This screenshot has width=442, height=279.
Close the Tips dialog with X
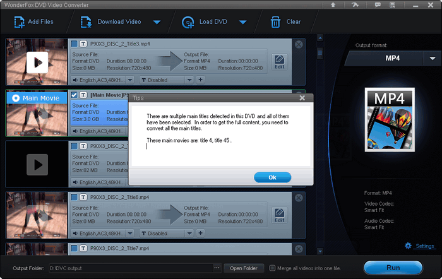tap(302, 98)
